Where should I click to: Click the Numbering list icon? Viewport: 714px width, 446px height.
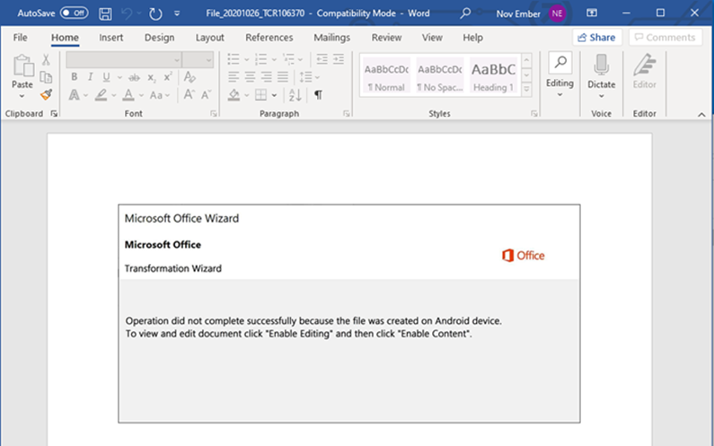tap(261, 59)
